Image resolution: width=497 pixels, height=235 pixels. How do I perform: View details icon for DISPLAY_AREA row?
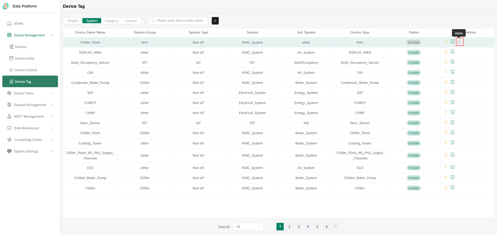[452, 52]
